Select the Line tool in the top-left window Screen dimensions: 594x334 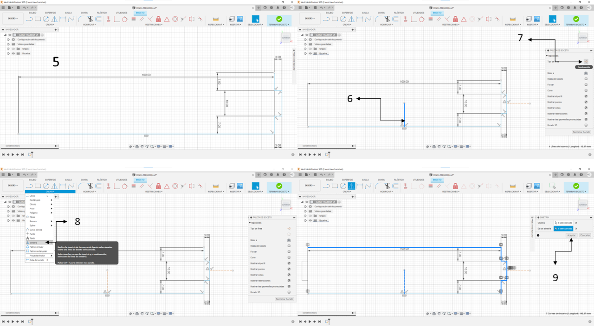pyautogui.click(x=30, y=19)
